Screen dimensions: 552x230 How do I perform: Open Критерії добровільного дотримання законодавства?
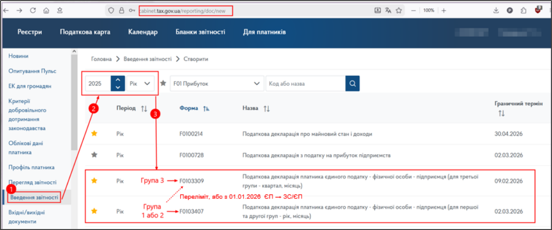click(27, 115)
